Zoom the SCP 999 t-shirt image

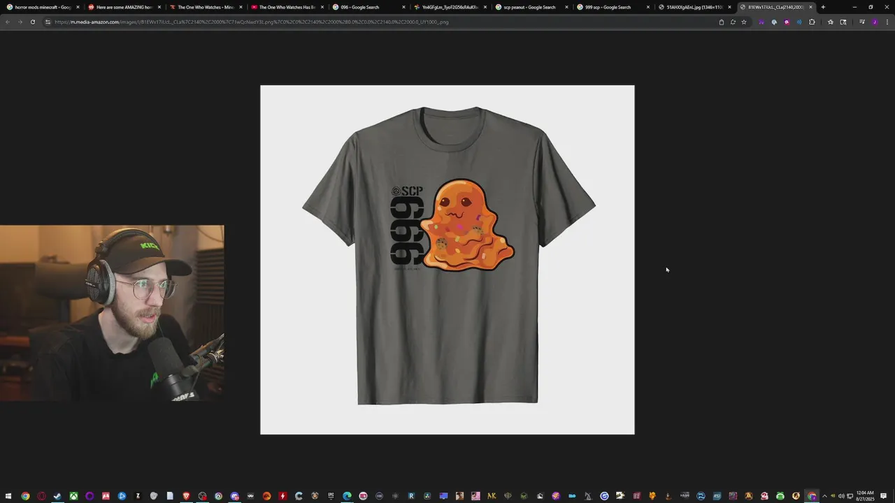[447, 260]
